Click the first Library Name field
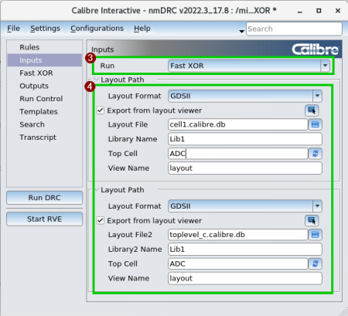 245,139
